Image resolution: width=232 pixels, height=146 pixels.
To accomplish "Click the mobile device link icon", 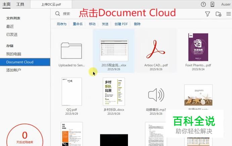I will (212, 4).
